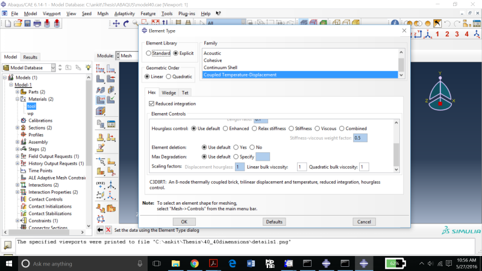Click the Replace All single circle display icon
Viewport: 482px width, 271px height.
coord(428,23)
